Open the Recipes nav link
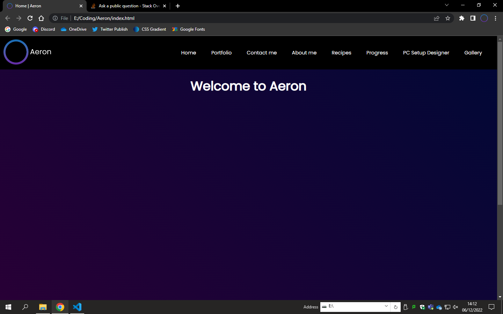The image size is (503, 314). pos(341,53)
